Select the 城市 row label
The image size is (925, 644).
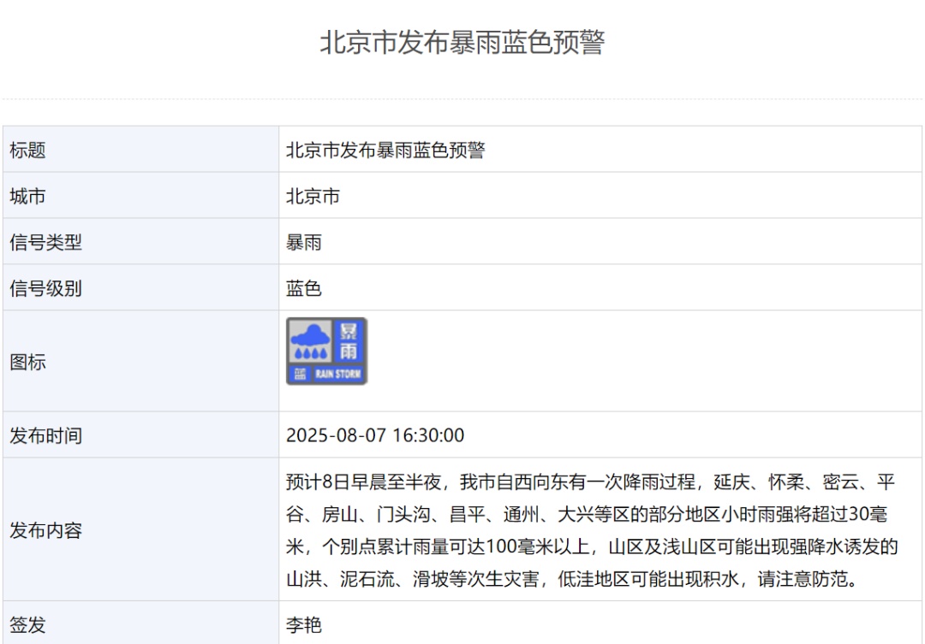pos(23,196)
